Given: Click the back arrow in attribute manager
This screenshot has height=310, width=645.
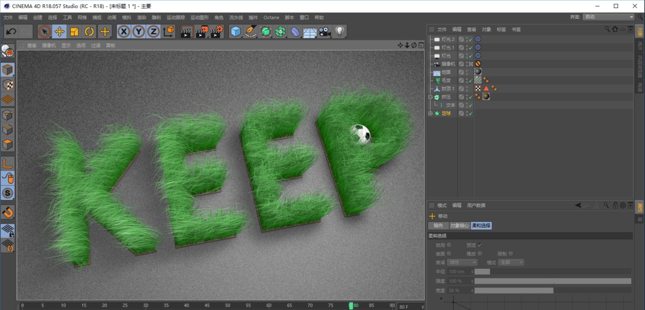Looking at the screenshot, I should (578, 205).
